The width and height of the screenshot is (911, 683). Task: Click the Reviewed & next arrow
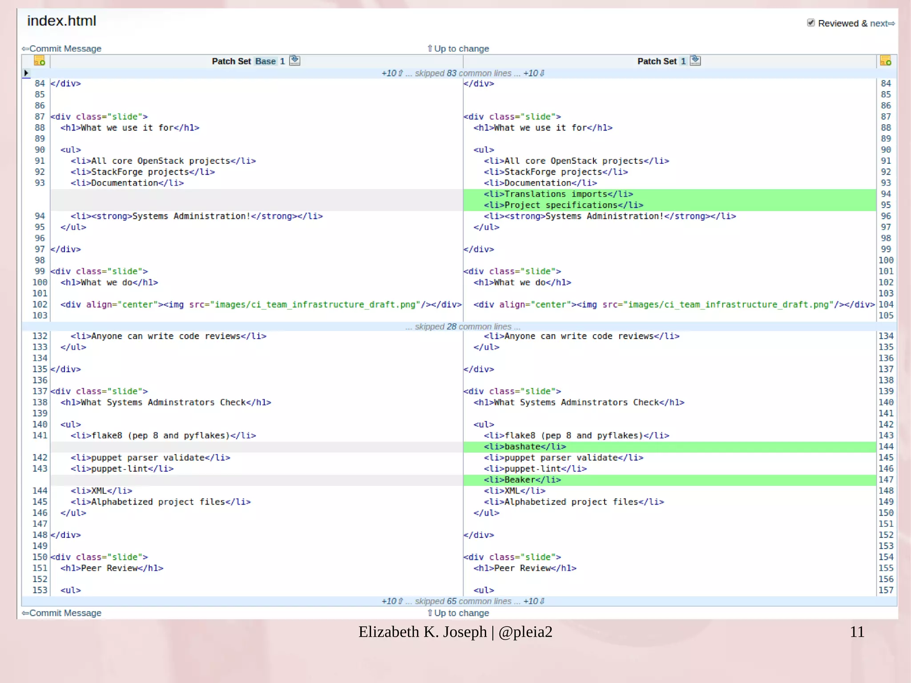tap(891, 24)
